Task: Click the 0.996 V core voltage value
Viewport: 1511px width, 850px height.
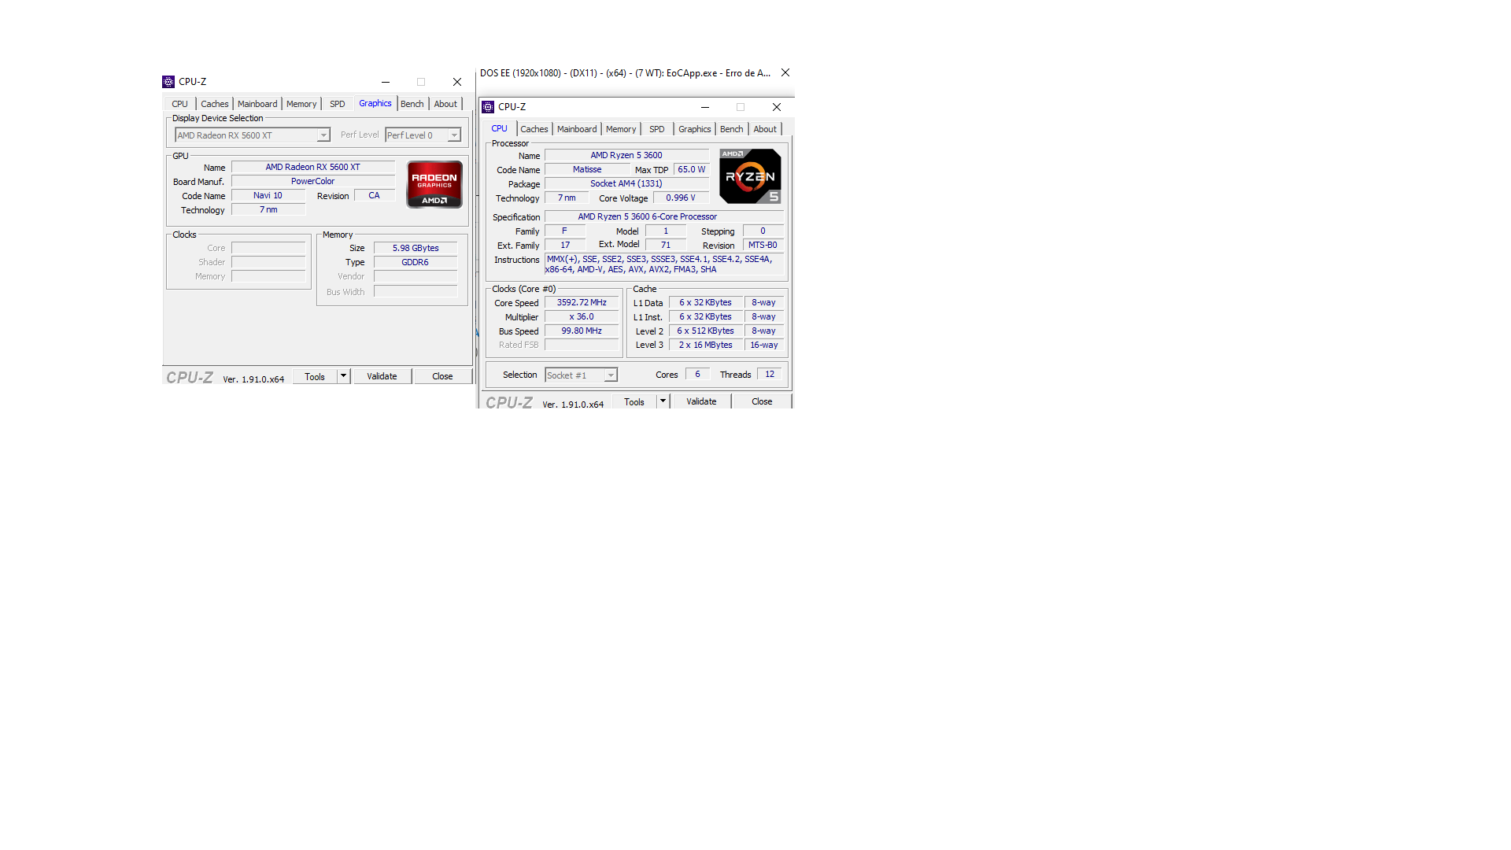Action: click(682, 198)
